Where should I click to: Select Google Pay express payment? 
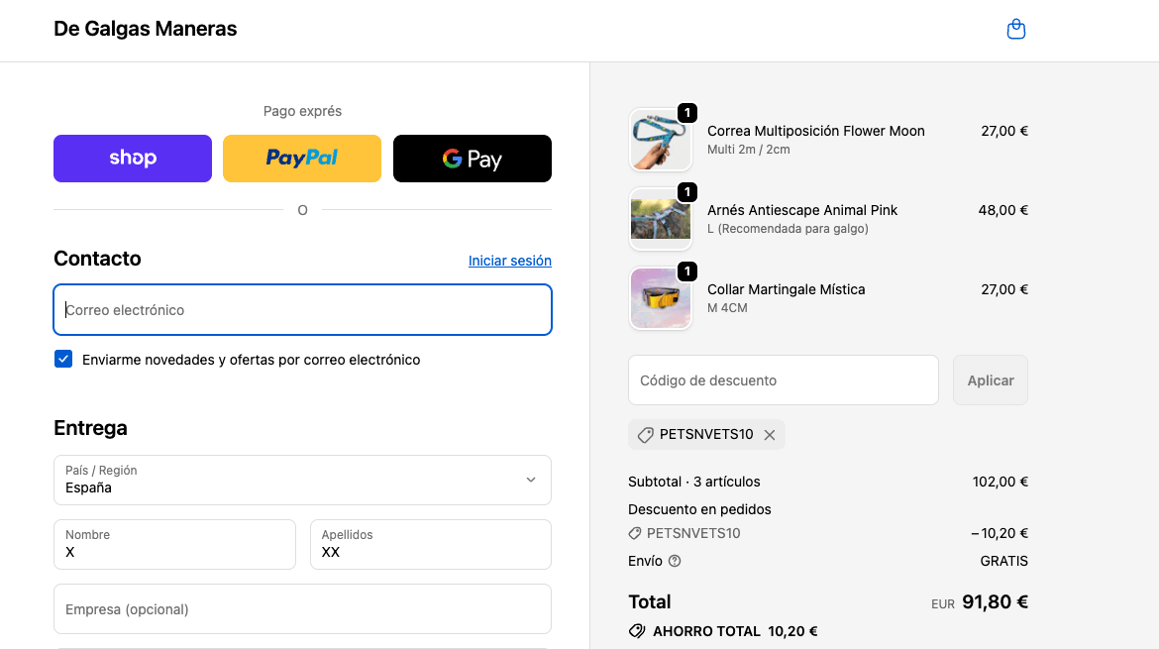473,159
